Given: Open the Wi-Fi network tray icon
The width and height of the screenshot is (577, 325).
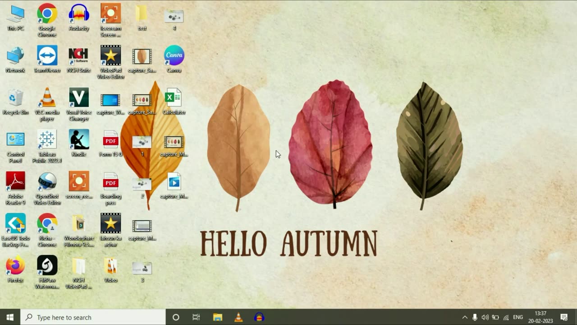Looking at the screenshot, I should (x=506, y=317).
